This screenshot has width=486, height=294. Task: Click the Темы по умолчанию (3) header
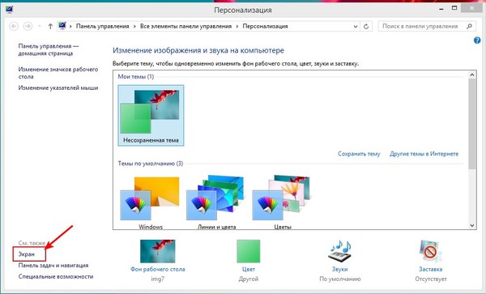click(x=151, y=164)
